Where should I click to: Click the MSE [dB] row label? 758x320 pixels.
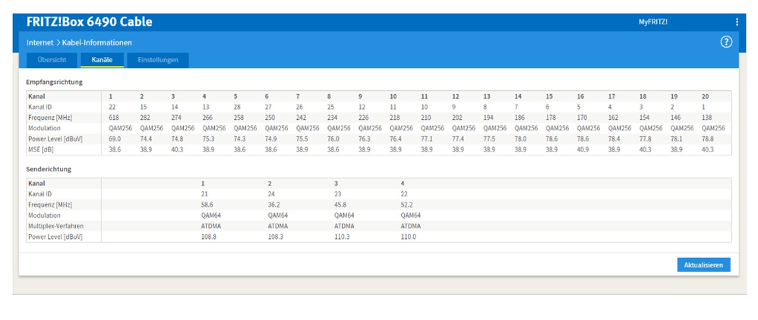tap(39, 149)
